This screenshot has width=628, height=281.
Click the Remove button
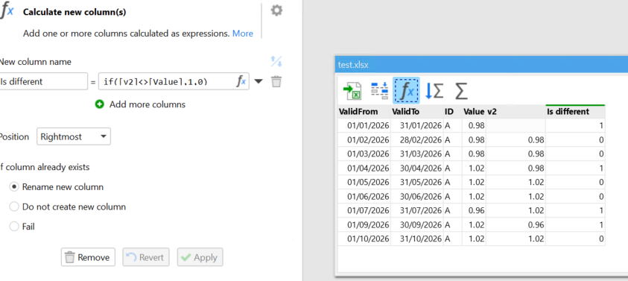88,257
